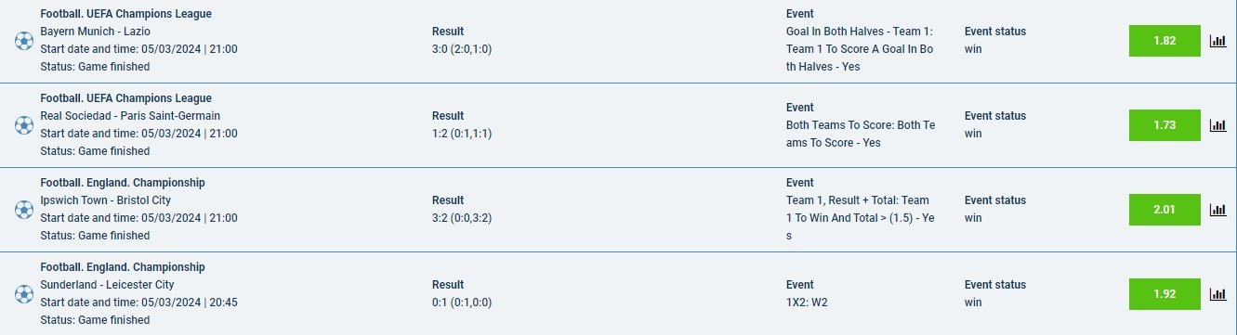Open statistics chart icon for Ipswich Town match
This screenshot has width=1237, height=335.
[x=1217, y=210]
